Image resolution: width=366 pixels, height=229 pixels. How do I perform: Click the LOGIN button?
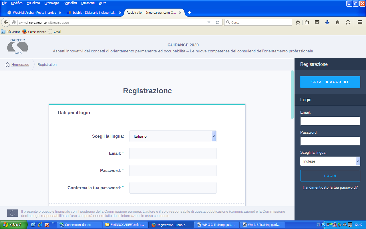coord(330,176)
